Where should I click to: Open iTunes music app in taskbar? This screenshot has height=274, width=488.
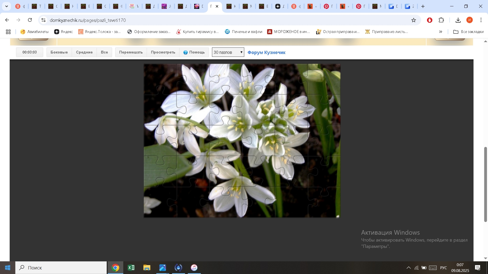(194, 268)
